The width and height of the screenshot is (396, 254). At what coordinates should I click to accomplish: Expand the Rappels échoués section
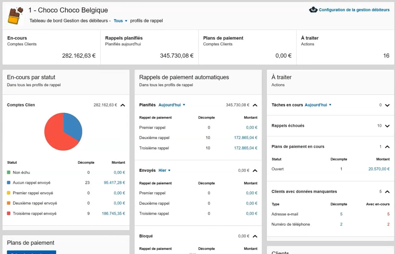coord(387,126)
